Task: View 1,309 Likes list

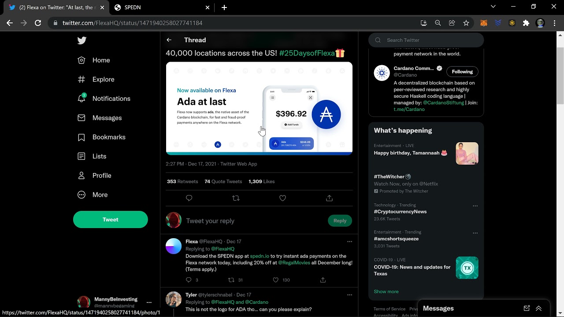Action: tap(262, 181)
